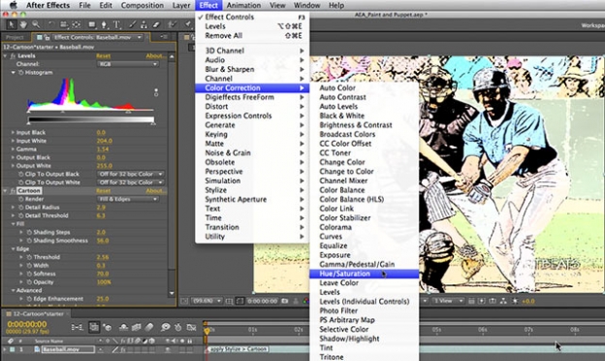Image resolution: width=605 pixels, height=361 pixels.
Task: Collapse the Fill group
Action: tap(14, 224)
